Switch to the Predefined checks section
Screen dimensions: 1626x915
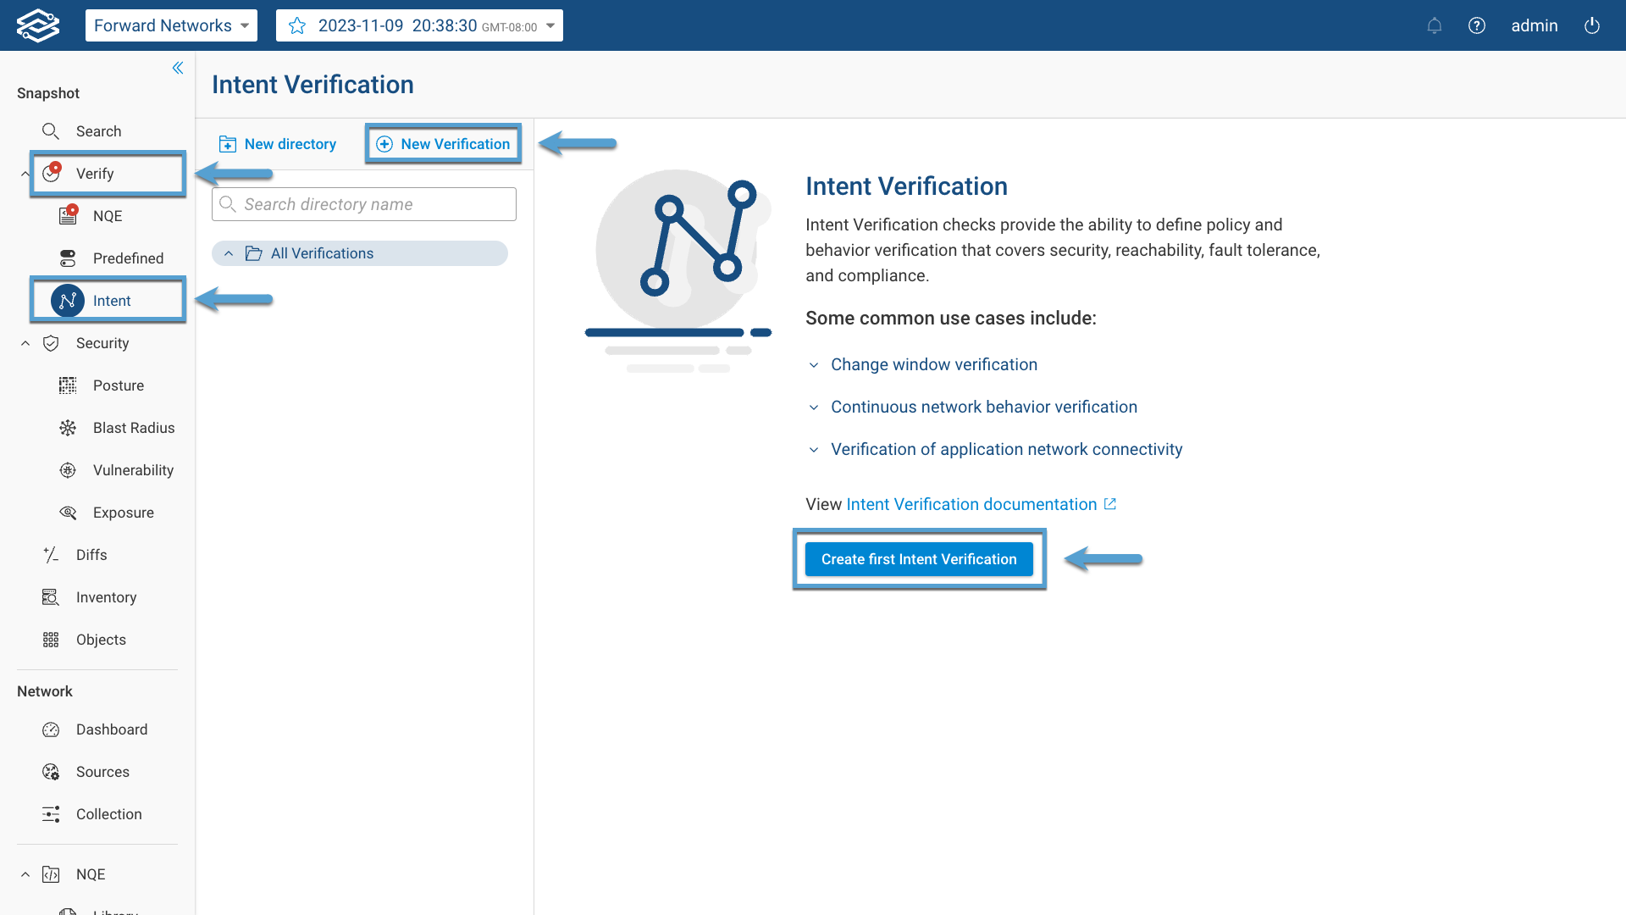tap(129, 258)
